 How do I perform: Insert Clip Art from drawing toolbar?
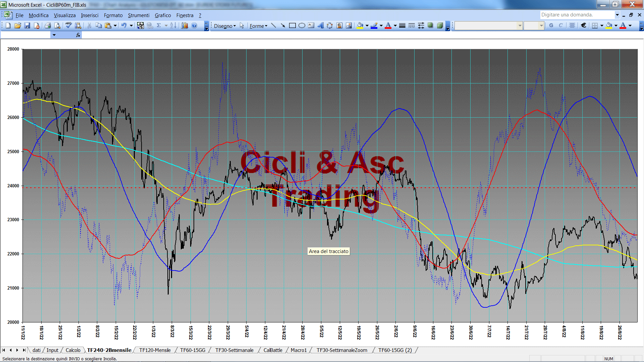(x=339, y=25)
